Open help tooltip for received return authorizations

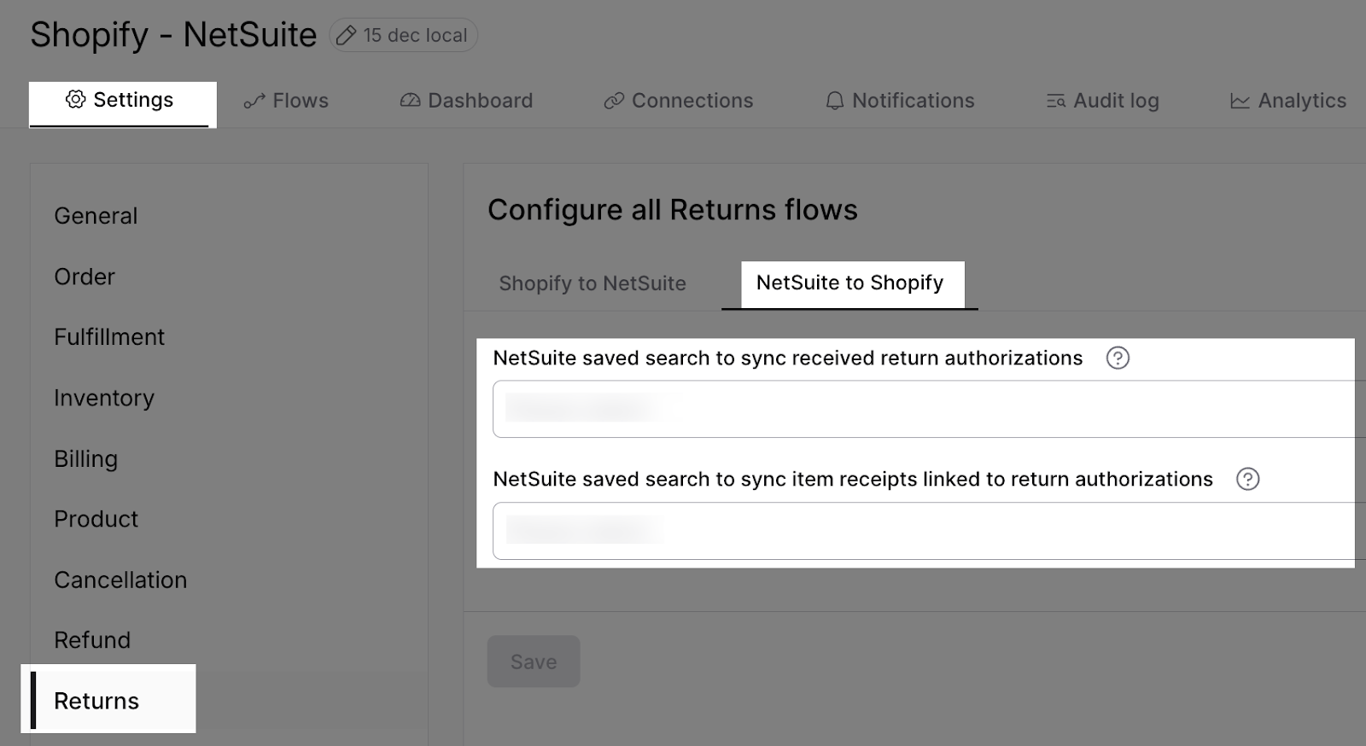[1118, 358]
